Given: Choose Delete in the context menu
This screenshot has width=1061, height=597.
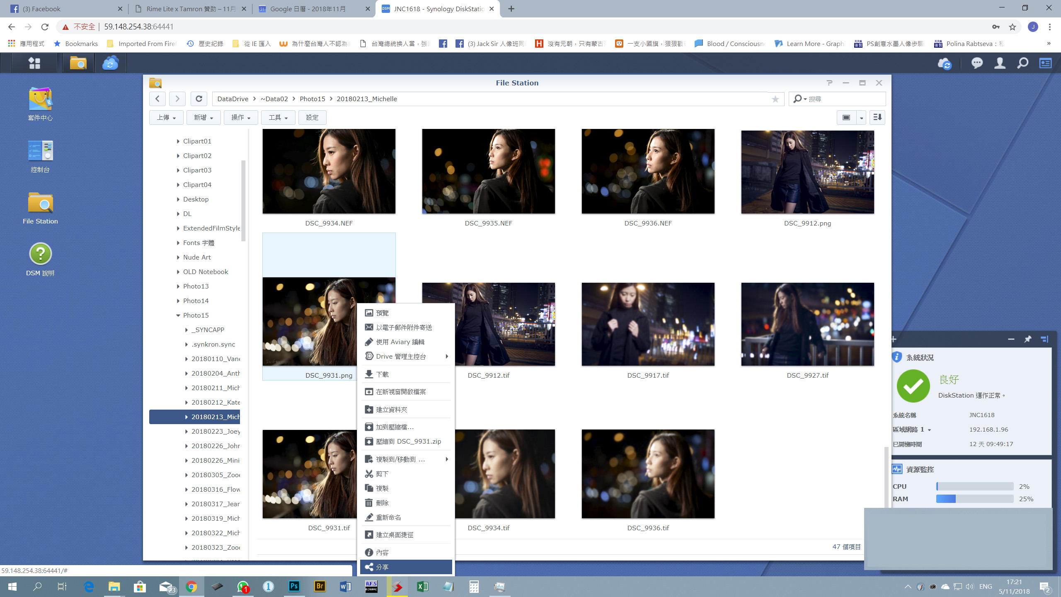Looking at the screenshot, I should point(406,503).
